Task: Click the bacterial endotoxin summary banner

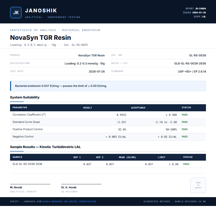Action: pos(108,86)
